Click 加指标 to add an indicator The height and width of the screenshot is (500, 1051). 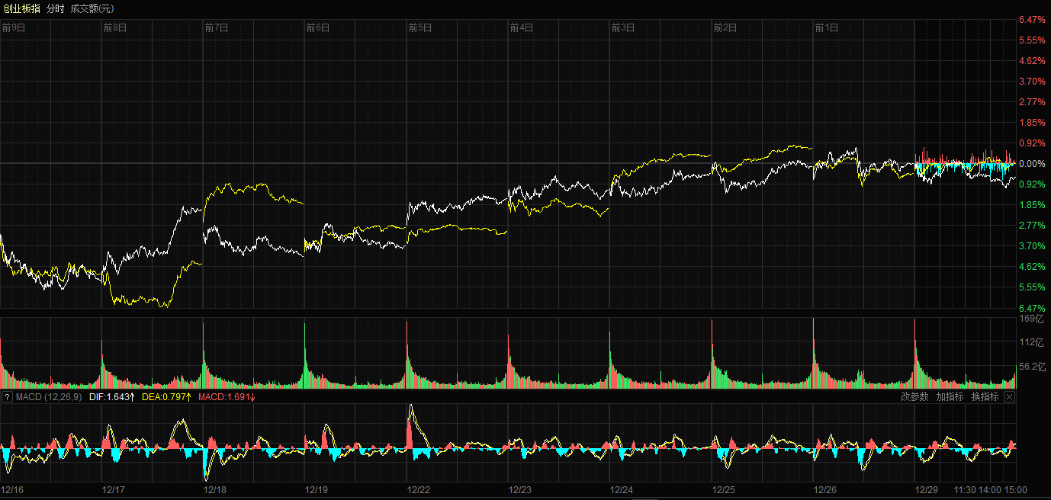[950, 397]
